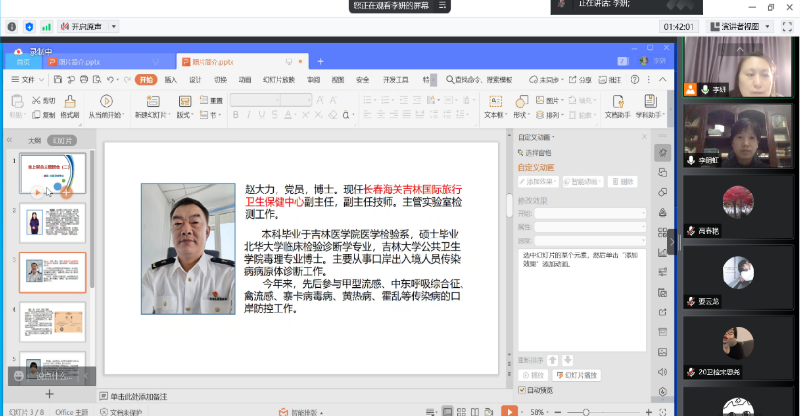This screenshot has width=800, height=416.
Task: Toggle original sound (开启原声)
Action: [81, 27]
